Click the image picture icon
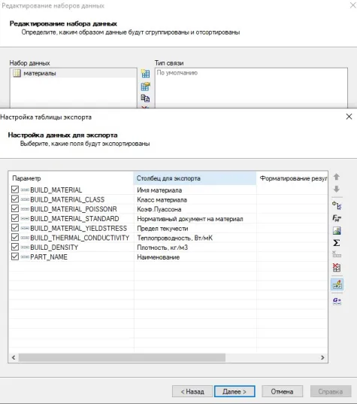The image size is (357, 404). [x=337, y=230]
